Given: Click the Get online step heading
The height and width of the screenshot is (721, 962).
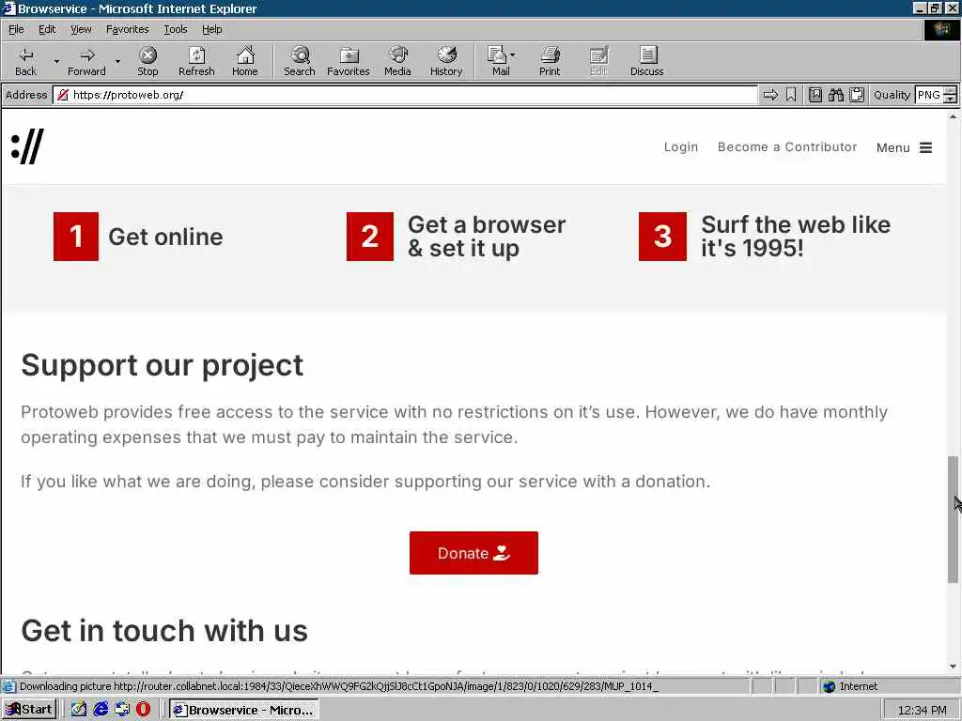Looking at the screenshot, I should pos(165,237).
